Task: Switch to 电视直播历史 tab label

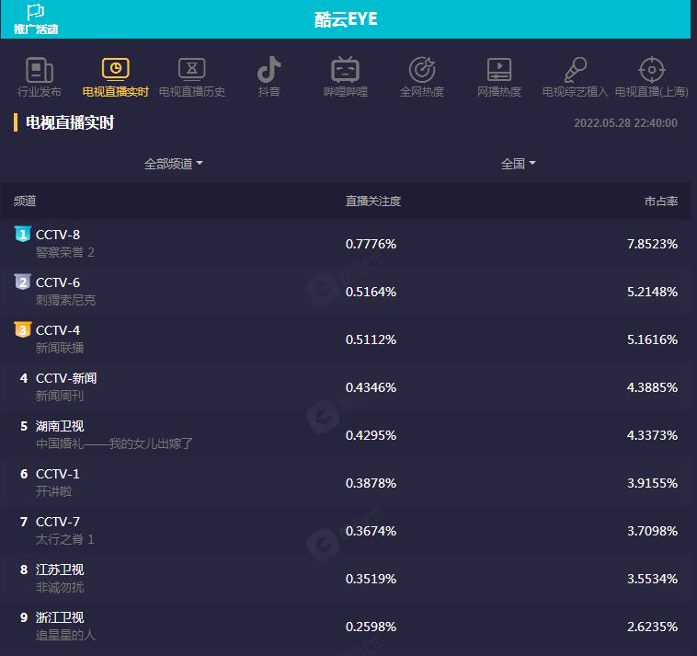Action: 192,92
